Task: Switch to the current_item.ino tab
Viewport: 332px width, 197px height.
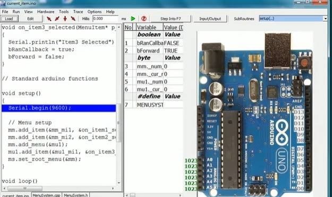Action: coord(15,195)
